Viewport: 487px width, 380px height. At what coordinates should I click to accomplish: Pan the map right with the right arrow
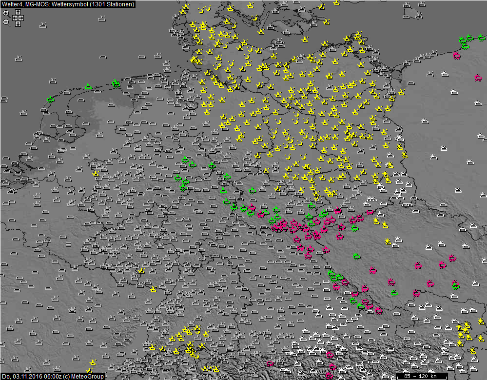(x=21, y=18)
